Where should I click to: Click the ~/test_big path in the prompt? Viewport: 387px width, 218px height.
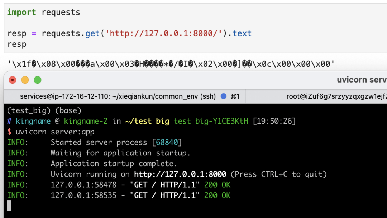click(147, 121)
